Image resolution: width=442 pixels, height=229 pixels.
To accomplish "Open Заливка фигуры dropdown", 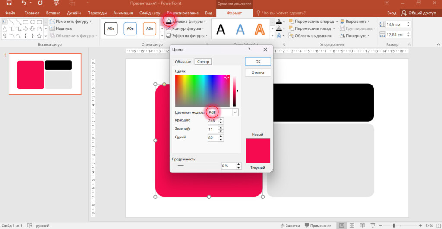I will (x=186, y=22).
